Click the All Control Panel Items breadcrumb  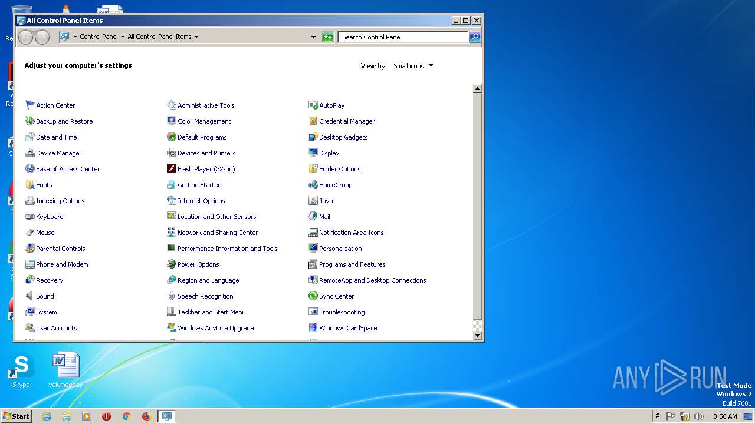coord(159,37)
